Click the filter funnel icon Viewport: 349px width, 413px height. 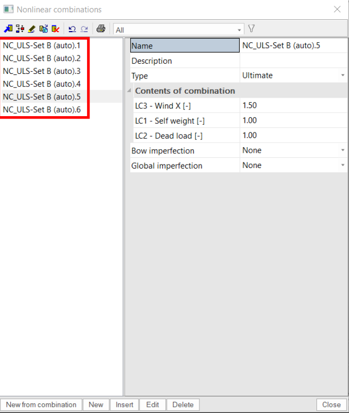251,29
